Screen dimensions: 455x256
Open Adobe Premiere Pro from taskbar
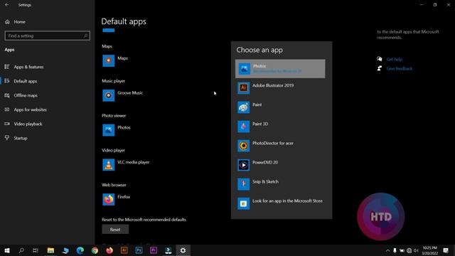(x=154, y=250)
